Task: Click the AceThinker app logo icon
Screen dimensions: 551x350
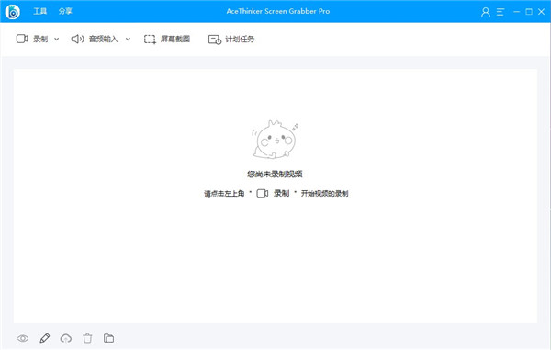Action: pos(13,12)
